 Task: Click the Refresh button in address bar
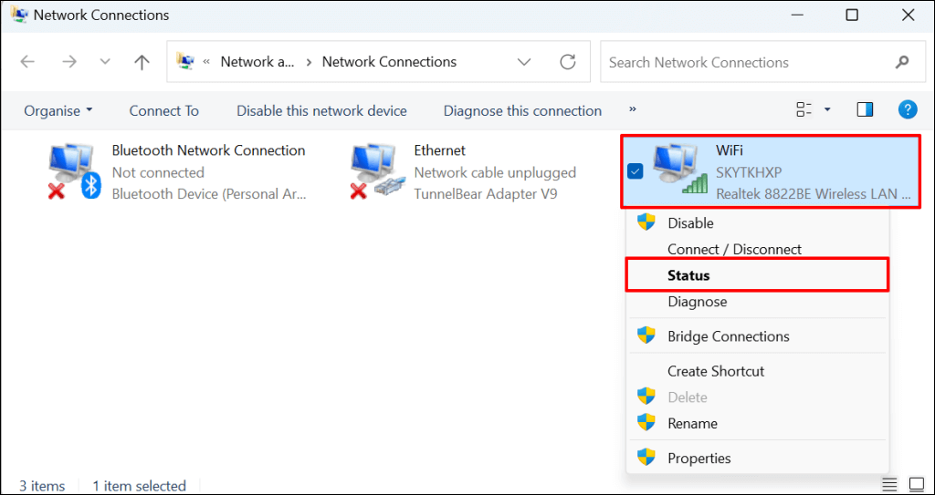pos(568,62)
